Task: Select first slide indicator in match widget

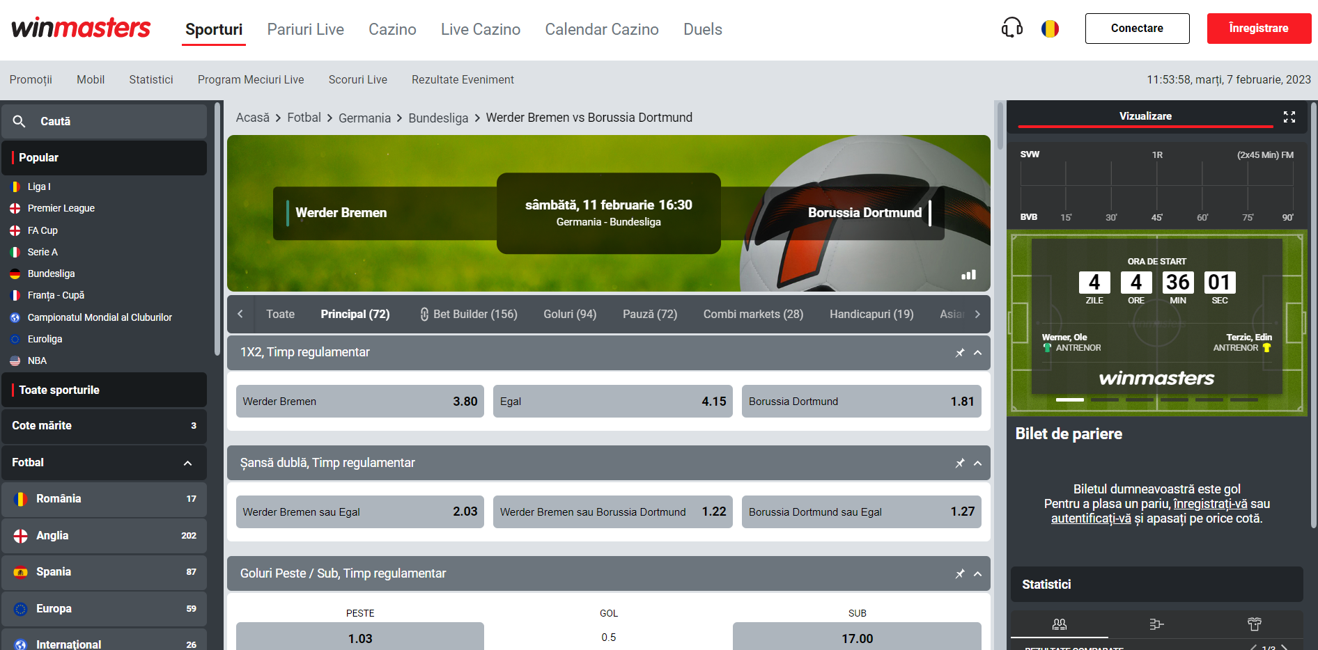Action: (x=1070, y=400)
